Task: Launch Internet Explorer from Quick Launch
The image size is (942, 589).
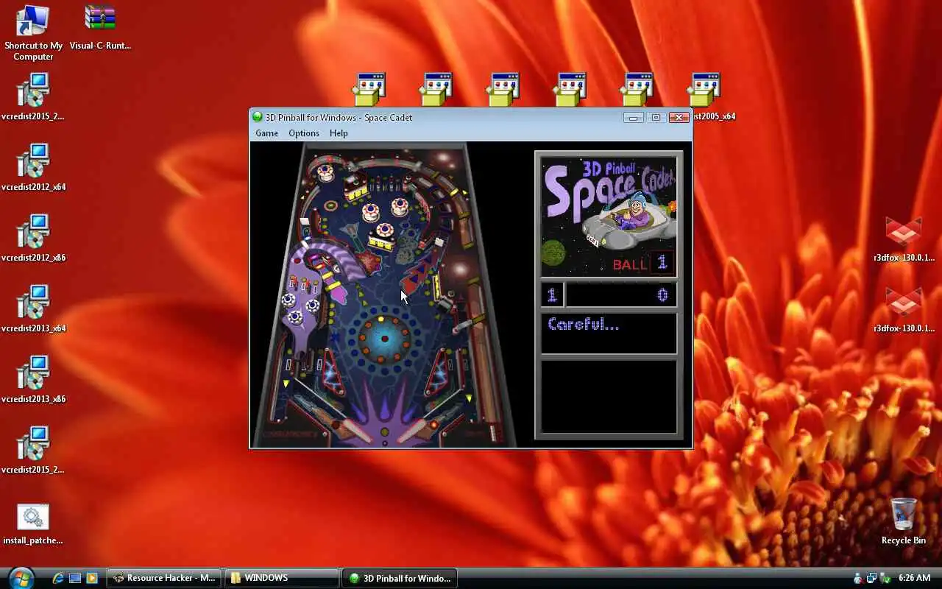Action: [58, 578]
